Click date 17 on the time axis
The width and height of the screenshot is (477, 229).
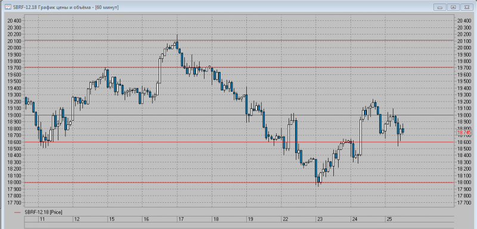[181, 219]
